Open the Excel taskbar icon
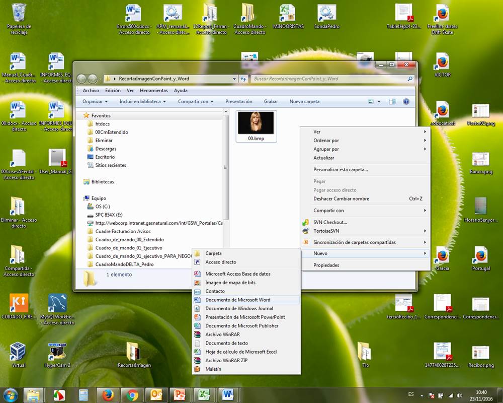 (204, 394)
